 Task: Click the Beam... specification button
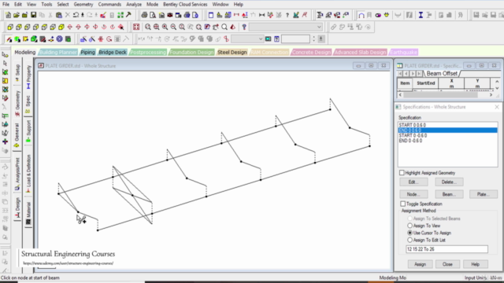[449, 194]
